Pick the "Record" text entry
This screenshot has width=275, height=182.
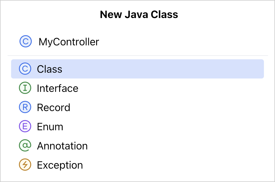tap(53, 108)
